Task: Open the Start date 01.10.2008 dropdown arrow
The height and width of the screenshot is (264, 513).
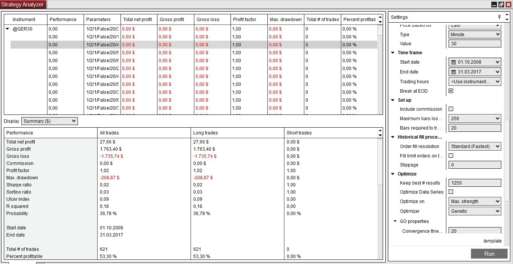Action: tap(498, 62)
